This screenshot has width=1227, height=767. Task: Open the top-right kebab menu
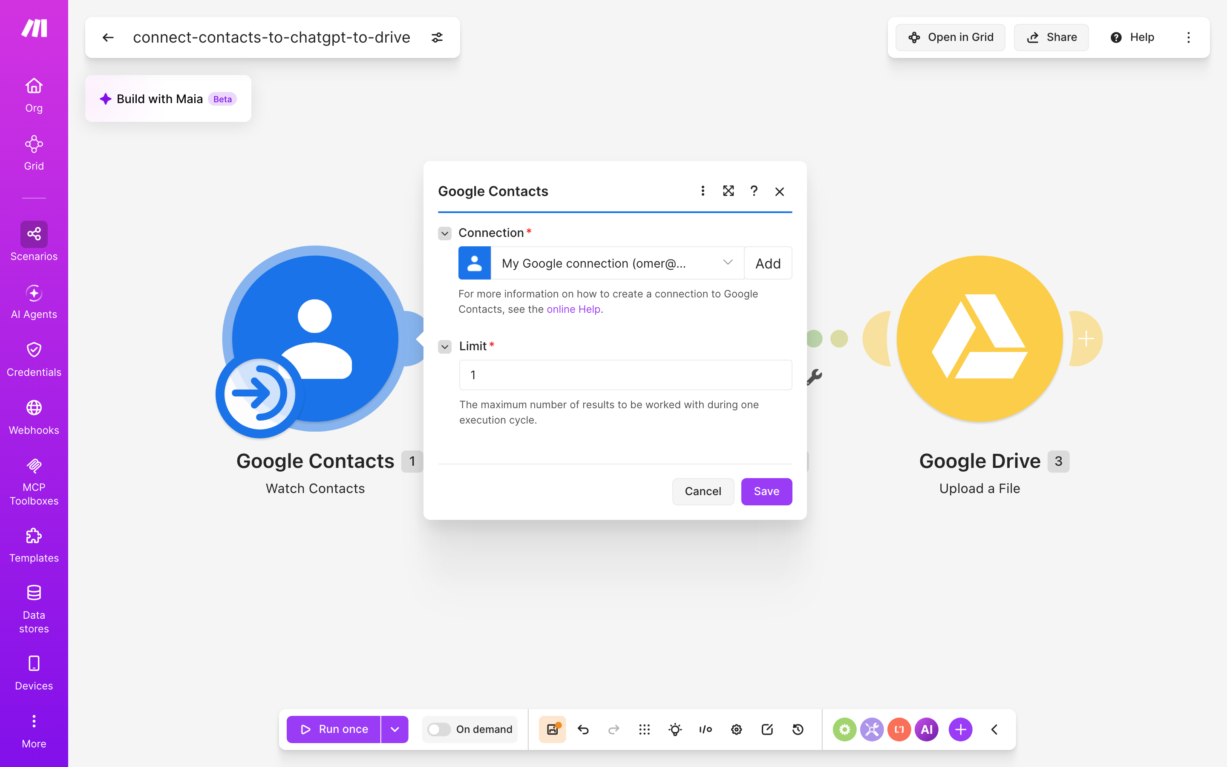[x=1189, y=37]
